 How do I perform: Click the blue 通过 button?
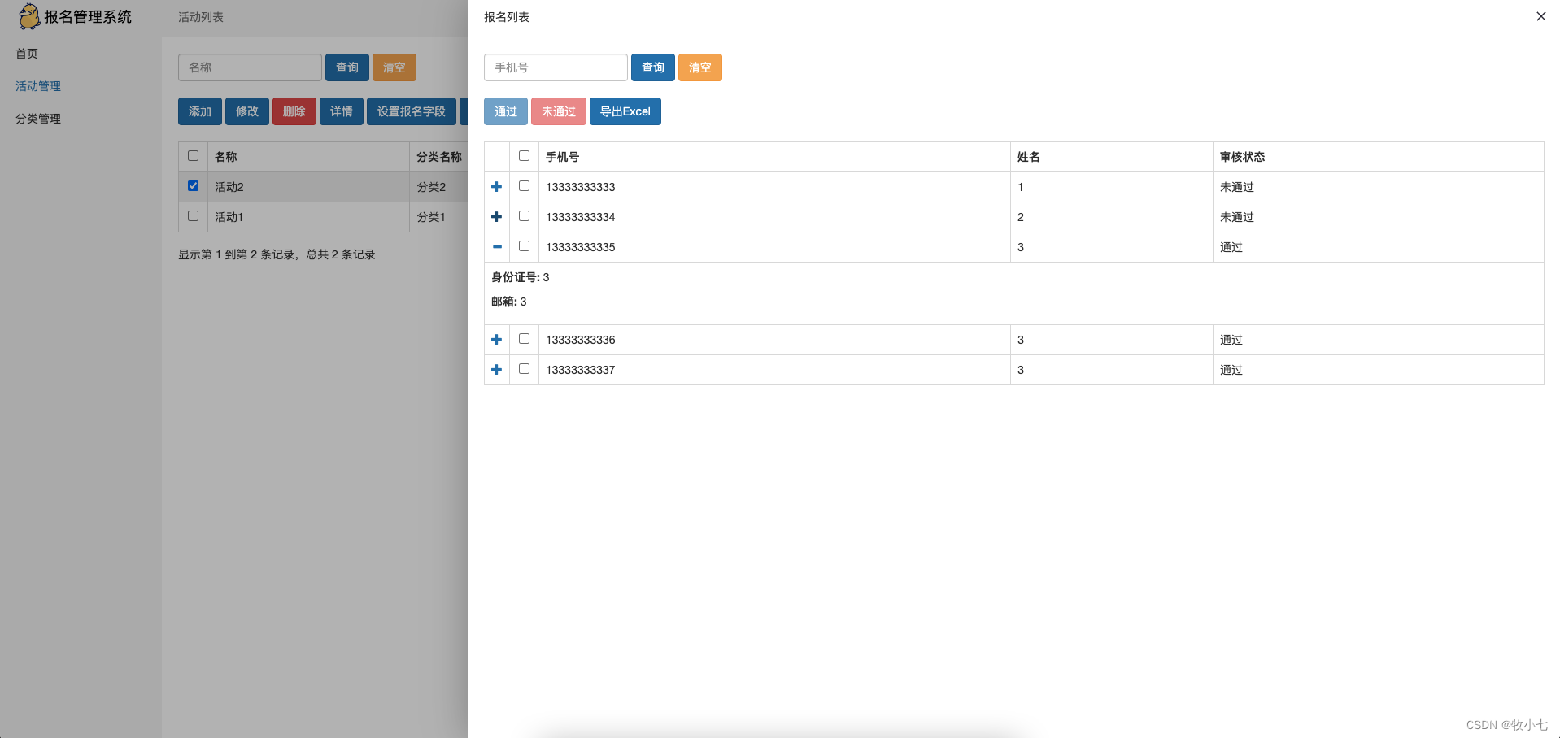506,111
